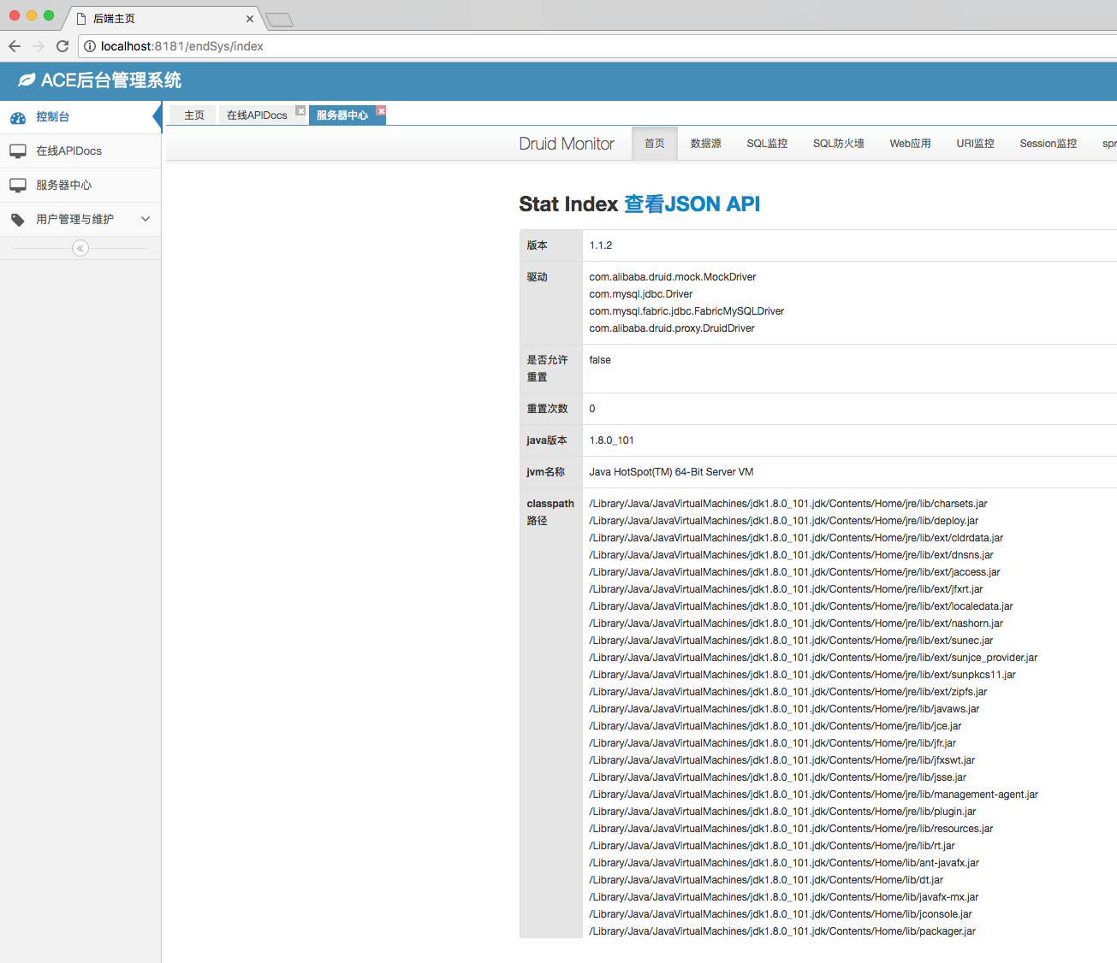This screenshot has height=963, width=1117.
Task: Reload the page using browser refresh icon
Action: 62,46
